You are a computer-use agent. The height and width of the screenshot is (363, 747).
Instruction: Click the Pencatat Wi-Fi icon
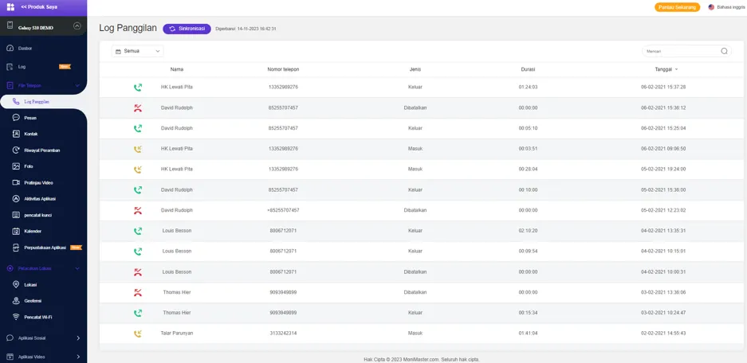16,317
